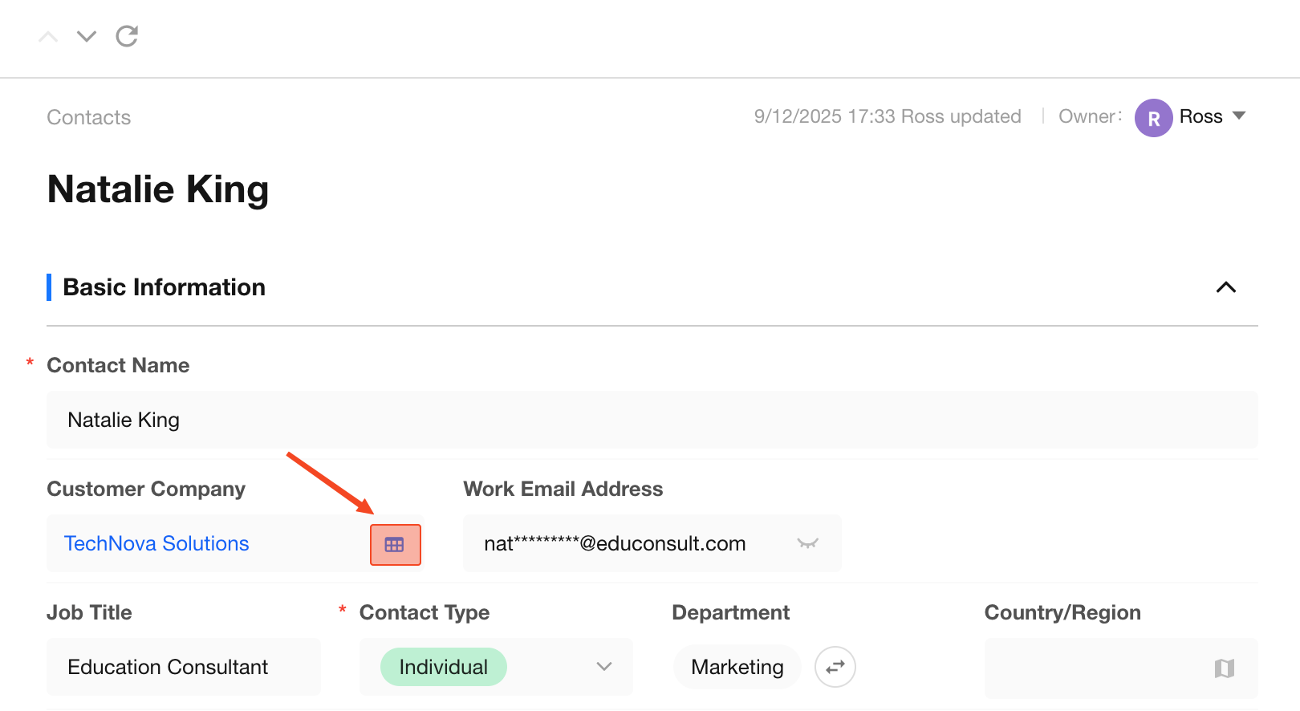Click the Marketing department tag
The width and height of the screenshot is (1300, 711).
click(737, 667)
